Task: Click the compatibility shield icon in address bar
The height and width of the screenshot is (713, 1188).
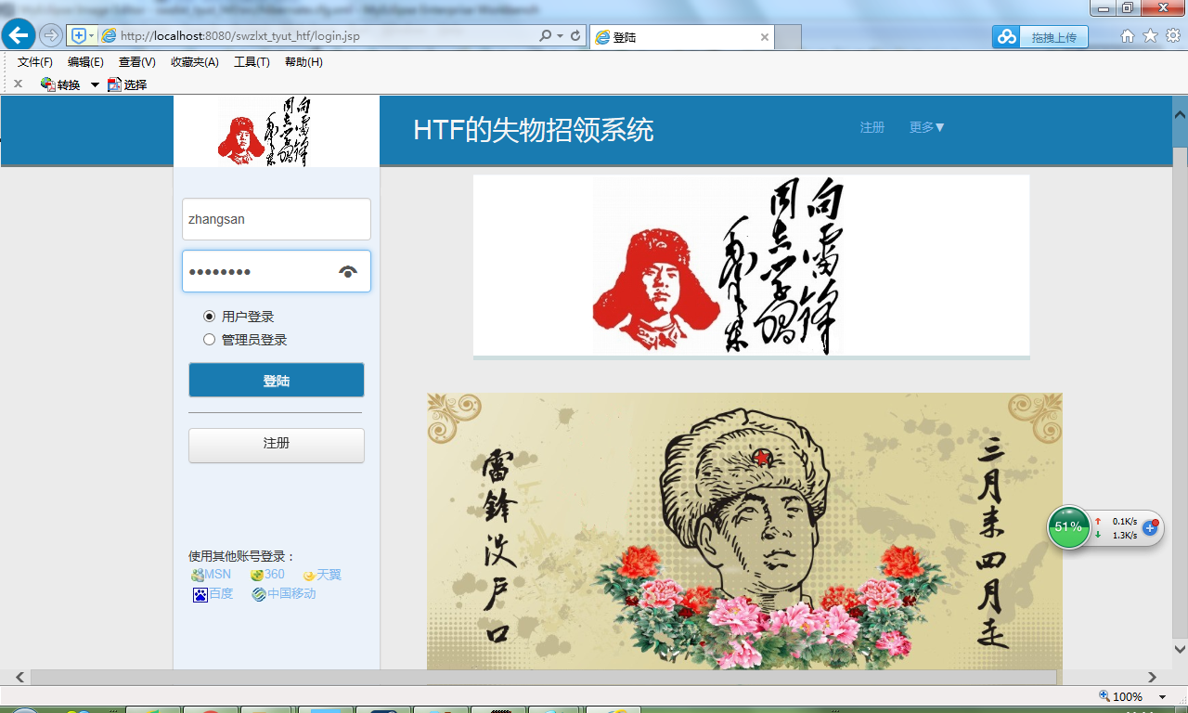Action: [x=79, y=36]
